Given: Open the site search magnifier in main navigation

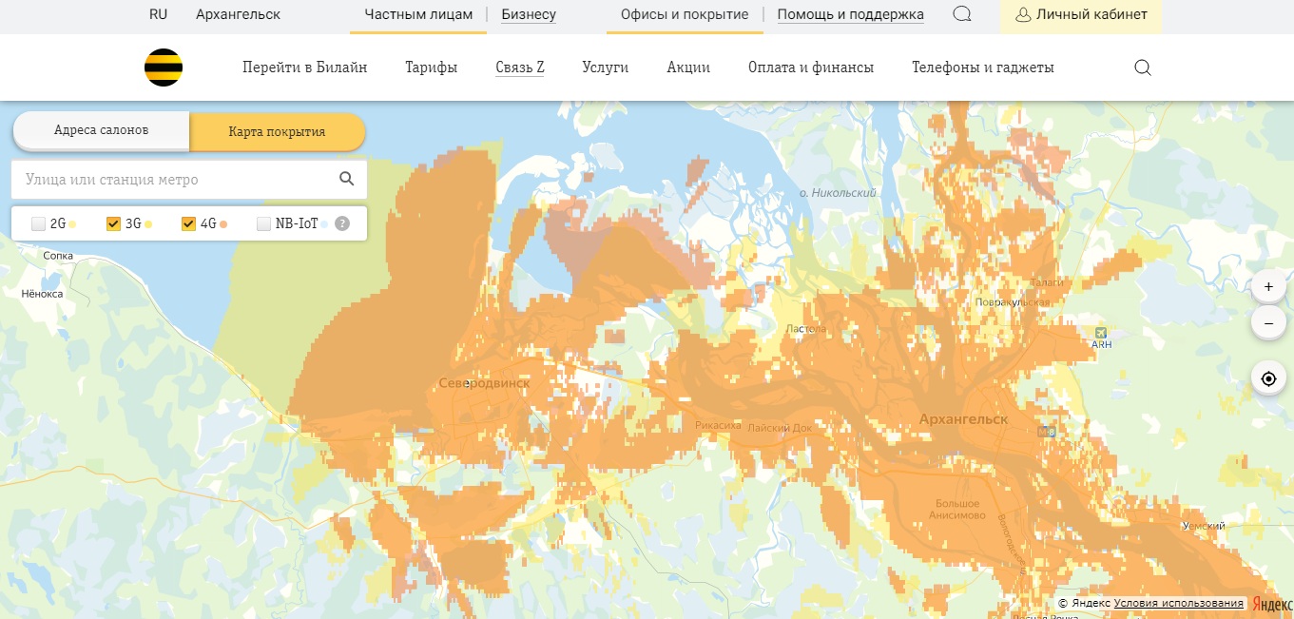Looking at the screenshot, I should [1143, 68].
